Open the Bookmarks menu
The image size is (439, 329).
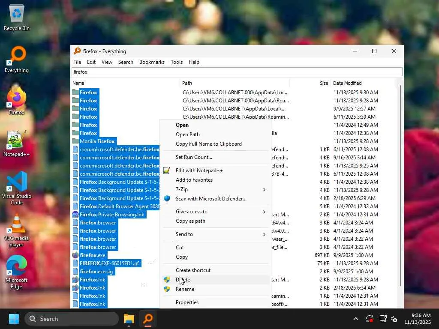pos(152,62)
